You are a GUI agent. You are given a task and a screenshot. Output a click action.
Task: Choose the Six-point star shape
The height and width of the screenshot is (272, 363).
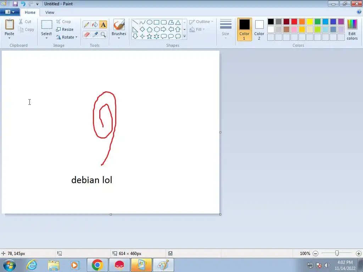tap(156, 36)
